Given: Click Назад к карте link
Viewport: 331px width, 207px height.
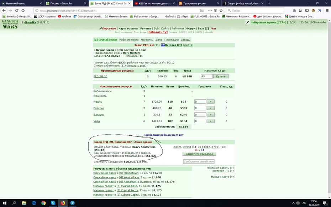Looking at the screenshot, I should pos(220,177).
